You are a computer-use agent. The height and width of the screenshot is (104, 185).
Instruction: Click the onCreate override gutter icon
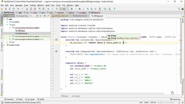pos(56,40)
